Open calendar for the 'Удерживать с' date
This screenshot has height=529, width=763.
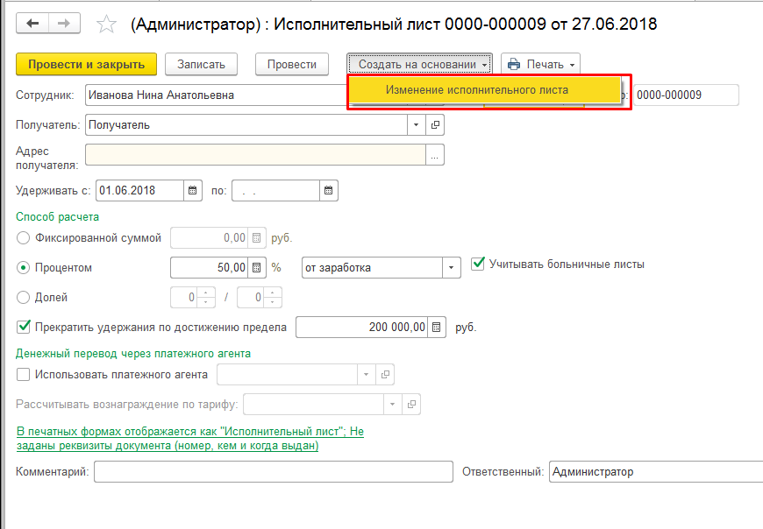tap(193, 190)
